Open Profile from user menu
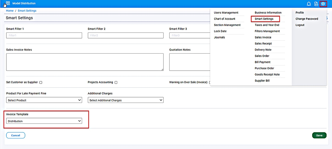The image size is (332, 149). click(300, 13)
